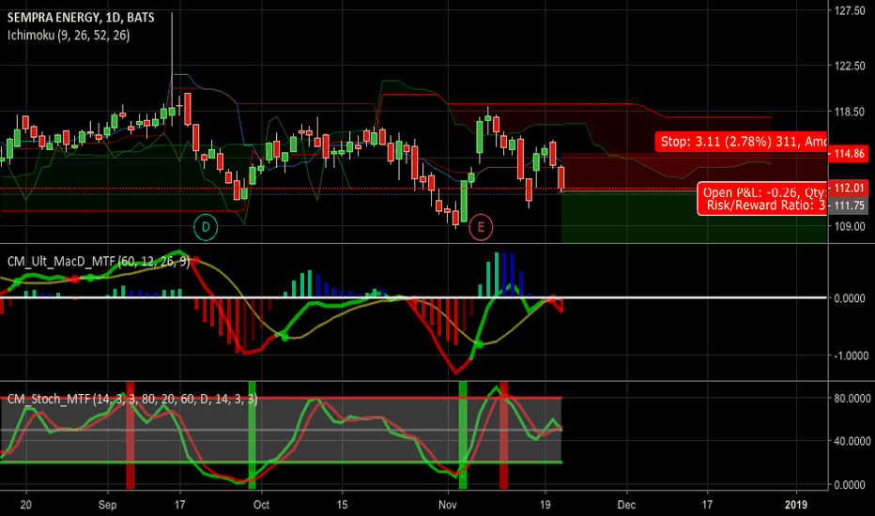Select the green short-position profit zone rectangle
875x516 pixels.
coord(694,217)
